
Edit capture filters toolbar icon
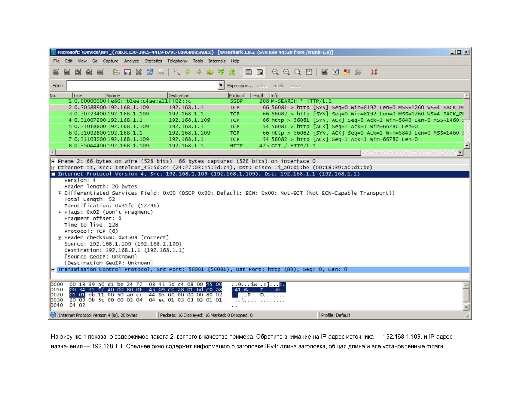click(x=324, y=72)
